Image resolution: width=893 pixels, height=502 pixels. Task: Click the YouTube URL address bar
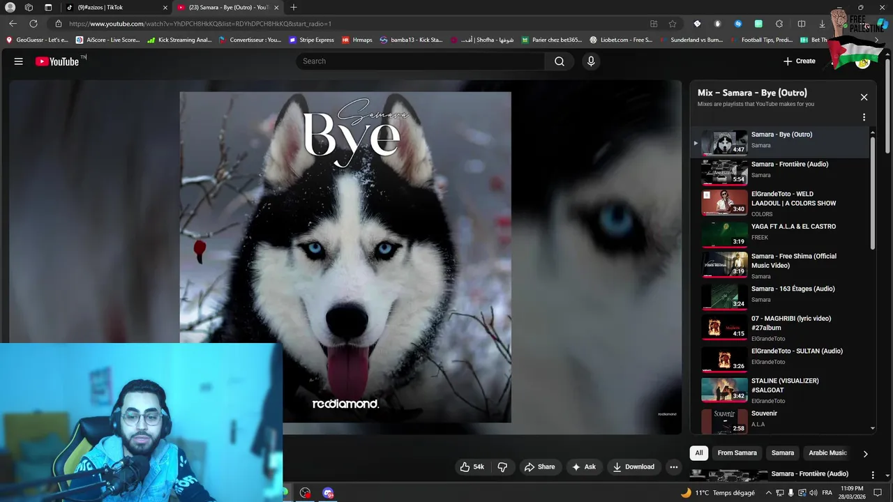coord(349,24)
